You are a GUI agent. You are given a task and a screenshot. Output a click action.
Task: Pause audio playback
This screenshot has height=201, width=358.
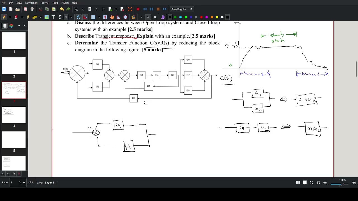(151, 9)
